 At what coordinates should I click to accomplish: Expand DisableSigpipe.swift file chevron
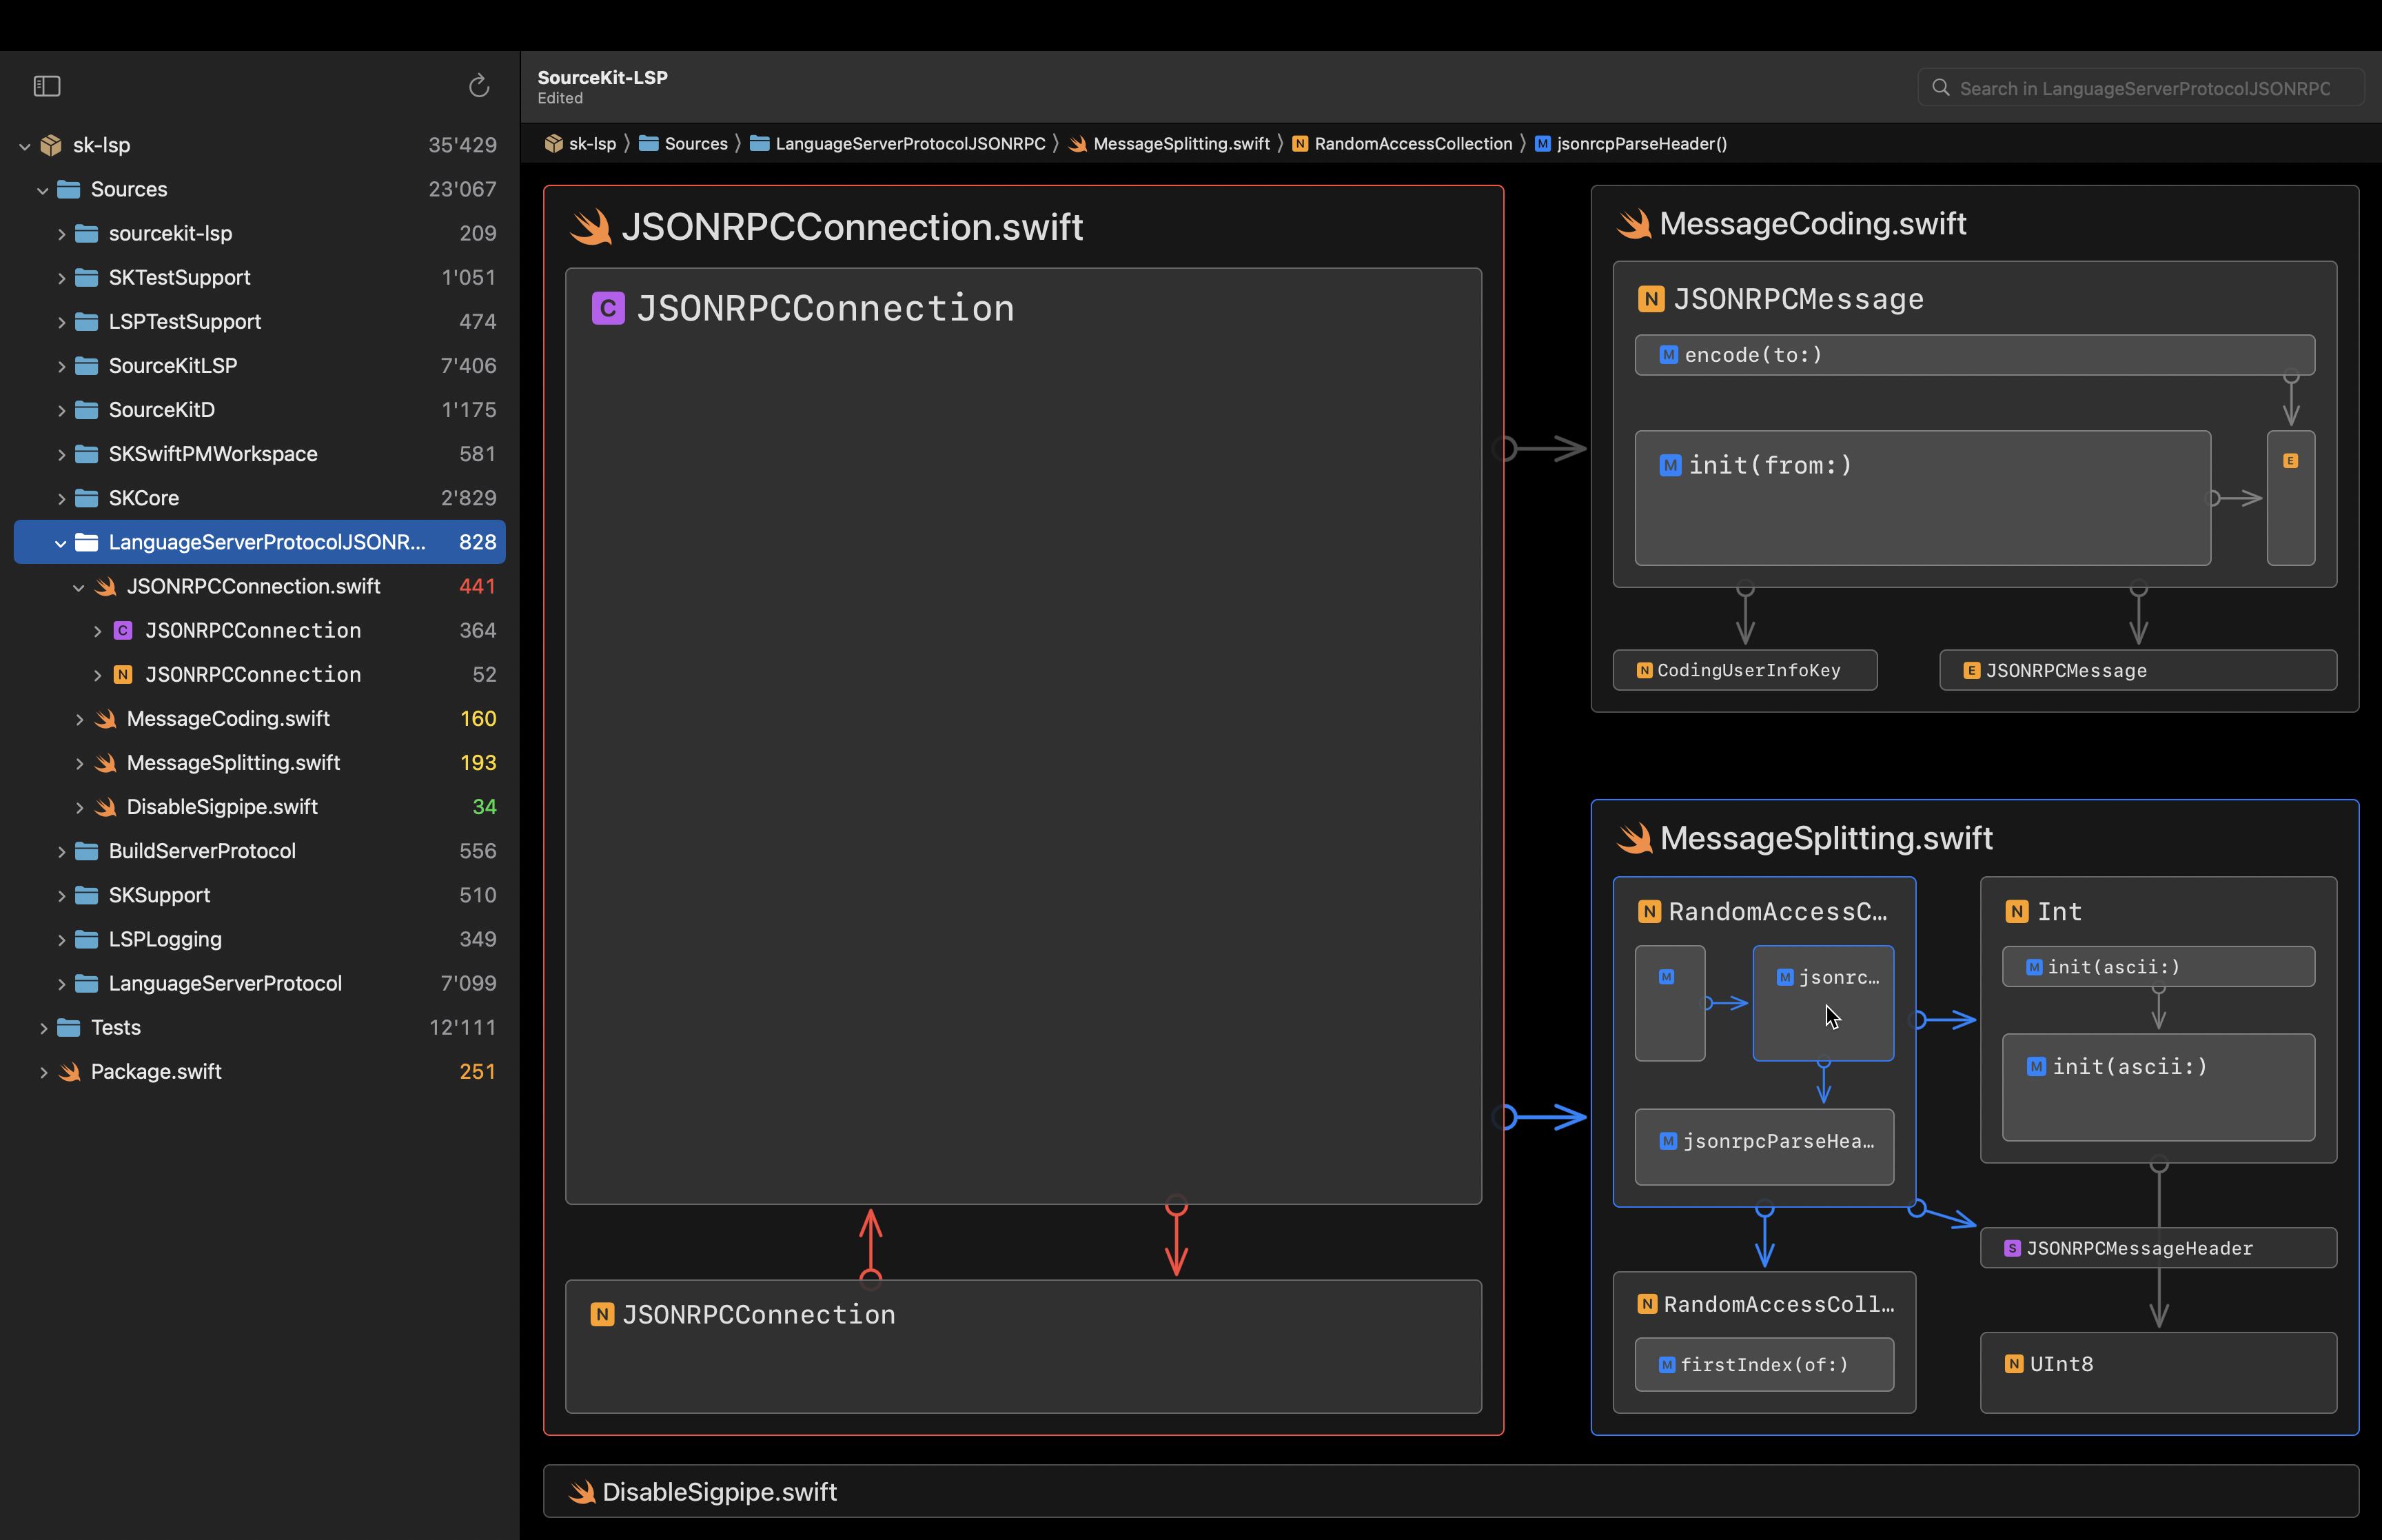coord(79,807)
